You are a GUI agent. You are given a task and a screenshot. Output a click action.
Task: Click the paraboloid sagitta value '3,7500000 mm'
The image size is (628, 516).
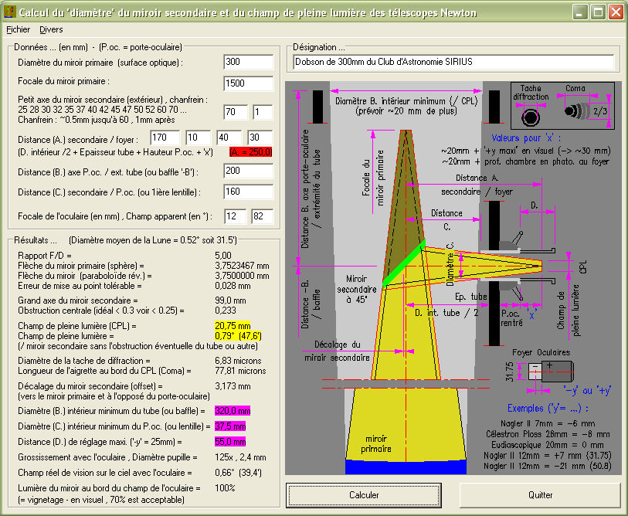[242, 276]
